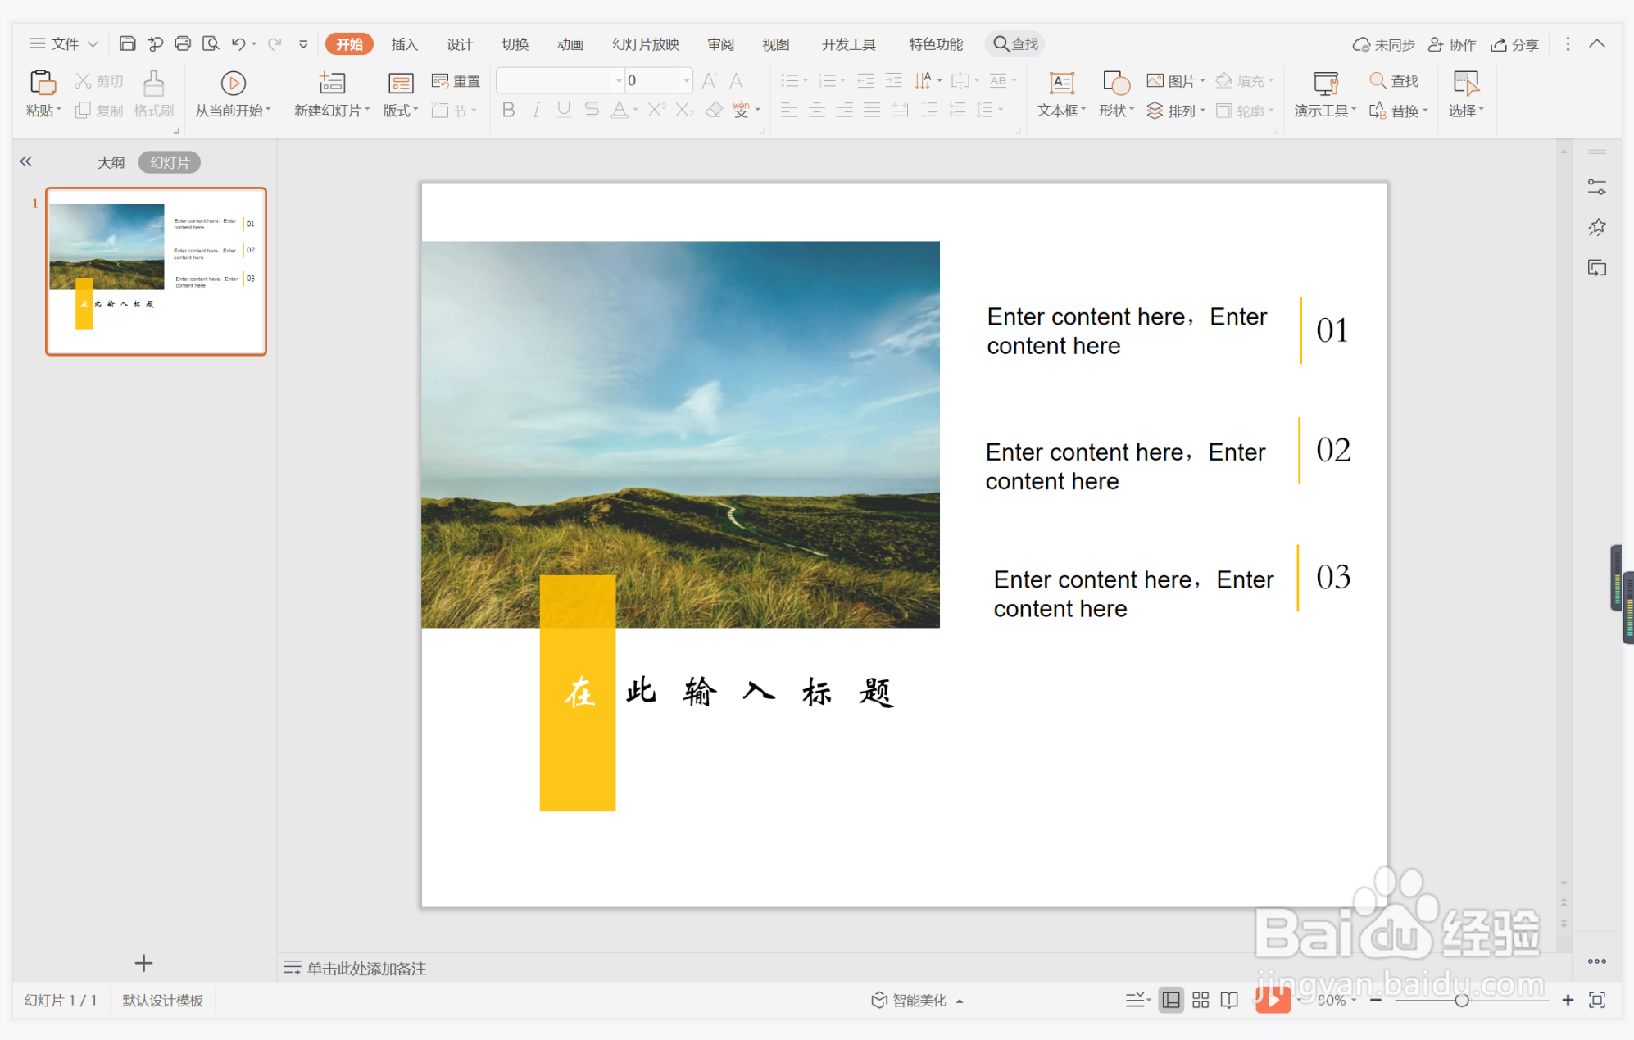Switch to reading view icon
The width and height of the screenshot is (1634, 1040).
[x=1229, y=1000]
